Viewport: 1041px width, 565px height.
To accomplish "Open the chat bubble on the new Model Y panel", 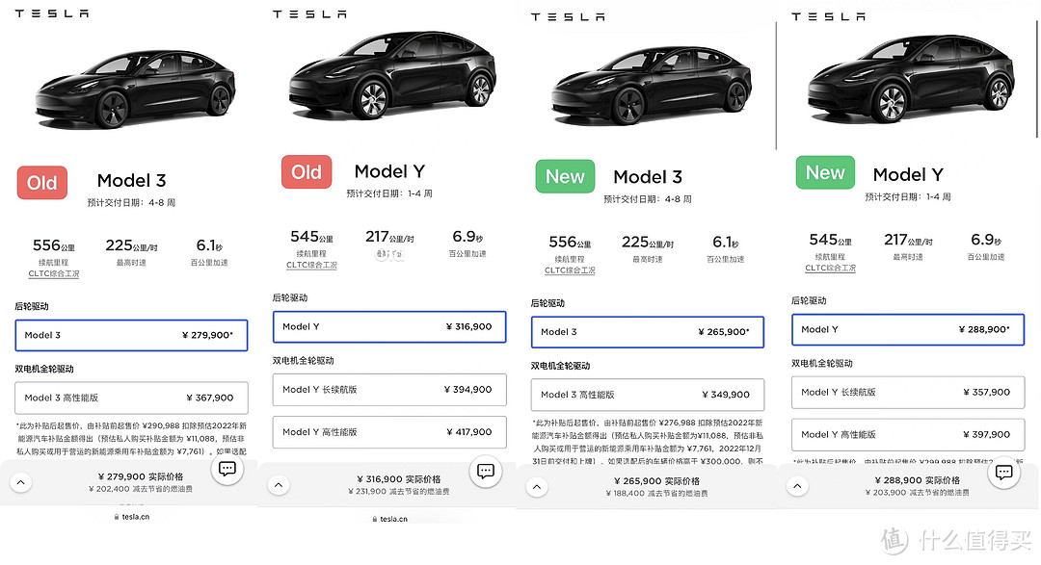I will pyautogui.click(x=1003, y=473).
